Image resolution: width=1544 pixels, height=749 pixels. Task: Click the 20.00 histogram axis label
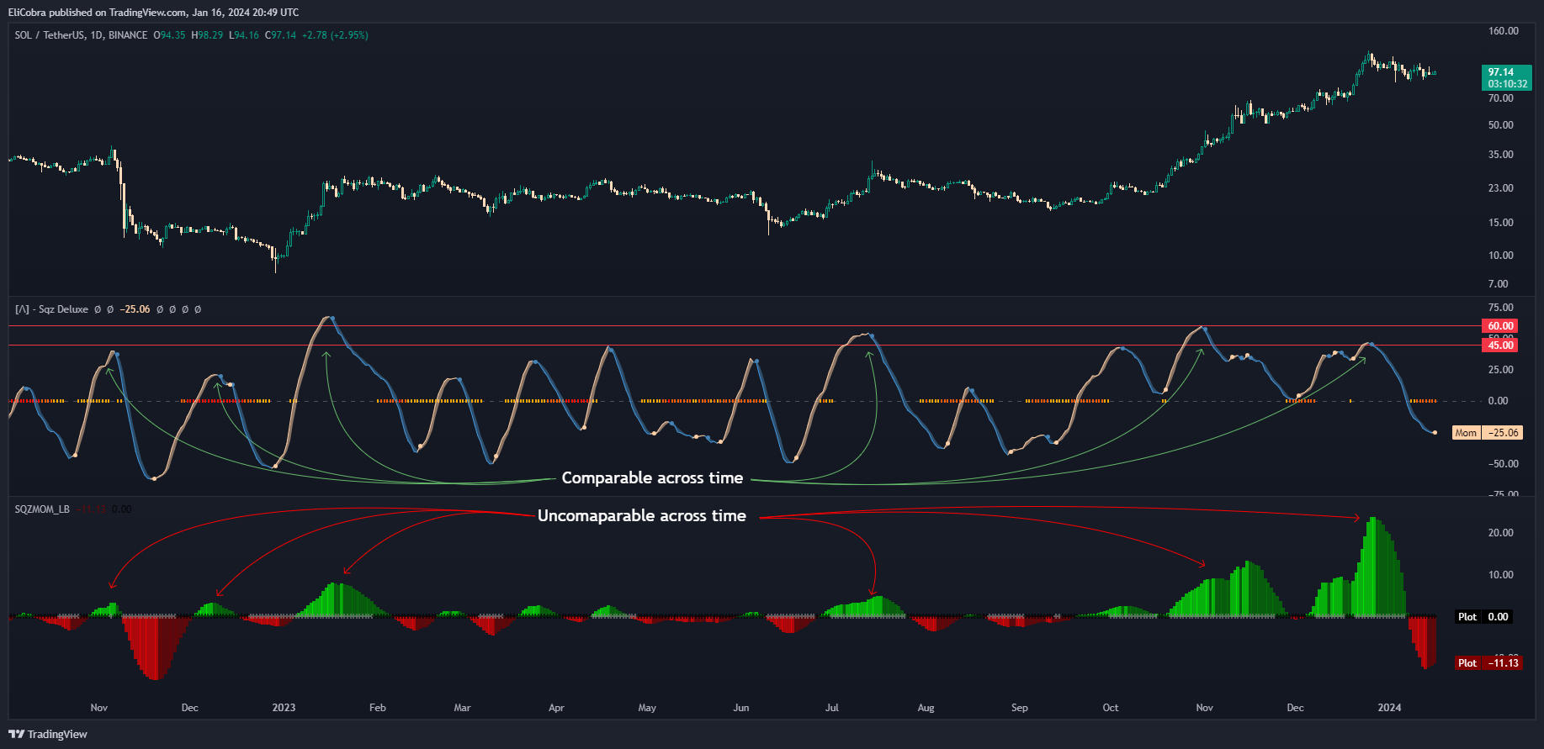[x=1500, y=533]
